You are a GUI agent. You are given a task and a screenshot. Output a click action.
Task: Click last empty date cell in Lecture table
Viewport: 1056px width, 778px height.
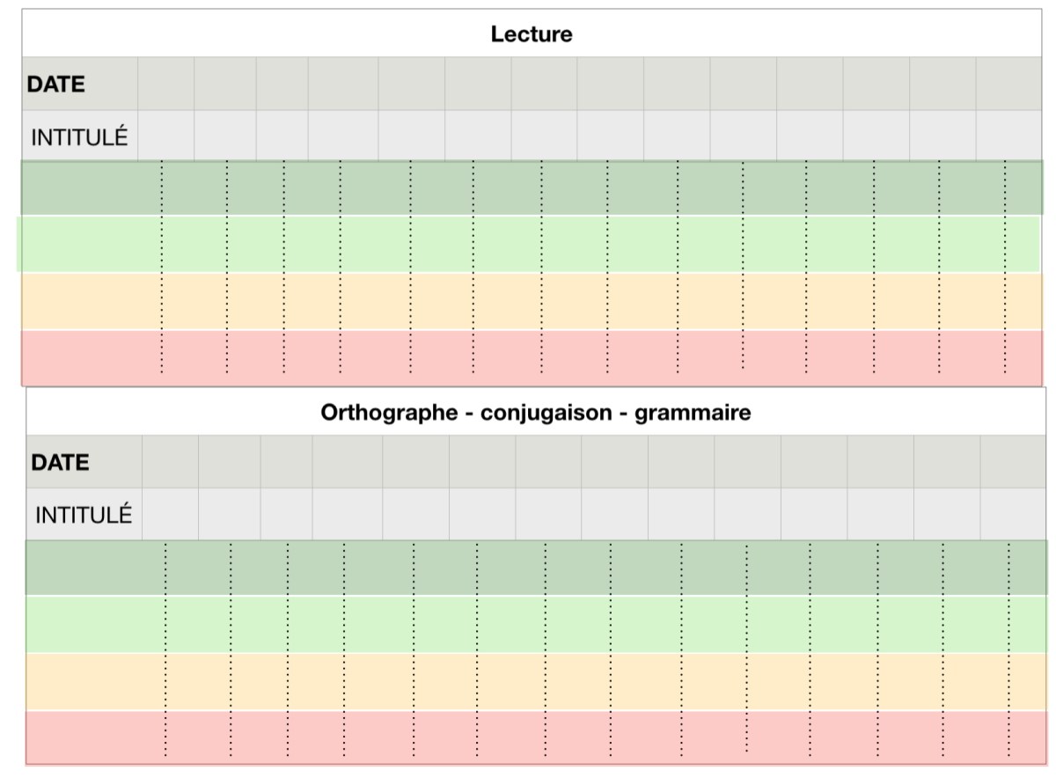(x=1008, y=84)
